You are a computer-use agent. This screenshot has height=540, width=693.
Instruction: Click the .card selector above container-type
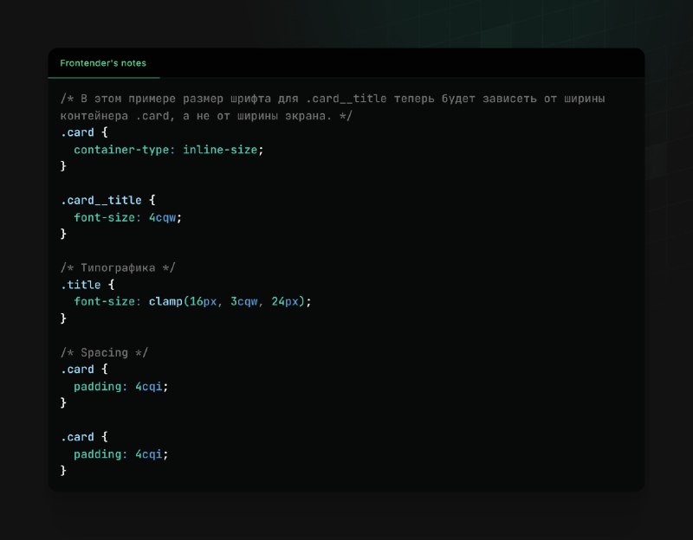(x=77, y=133)
